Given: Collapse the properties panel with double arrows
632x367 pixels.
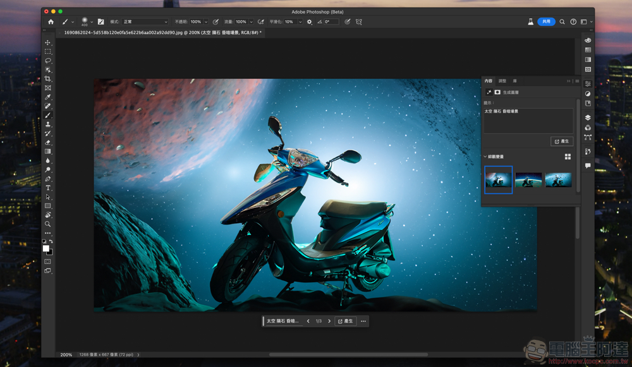Looking at the screenshot, I should [568, 81].
